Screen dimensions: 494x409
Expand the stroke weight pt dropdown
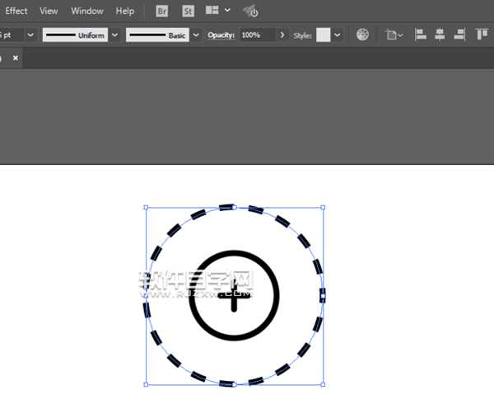tap(30, 35)
